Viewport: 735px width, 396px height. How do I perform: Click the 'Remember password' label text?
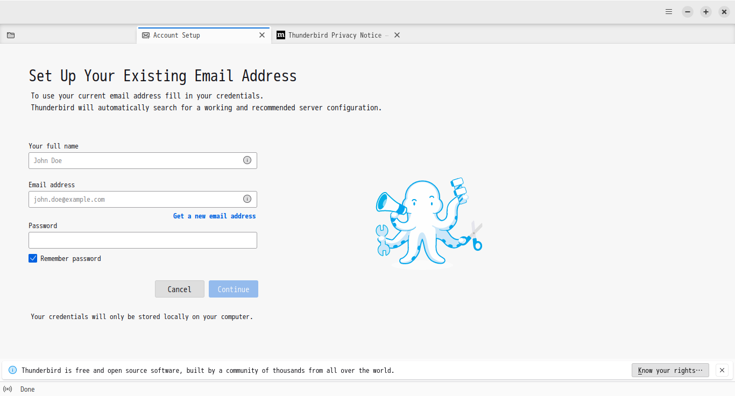(x=70, y=258)
